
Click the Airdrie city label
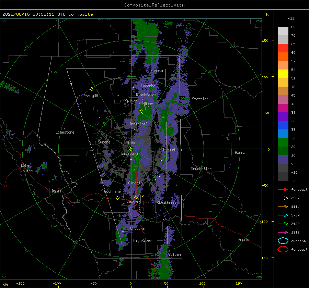[135, 183]
